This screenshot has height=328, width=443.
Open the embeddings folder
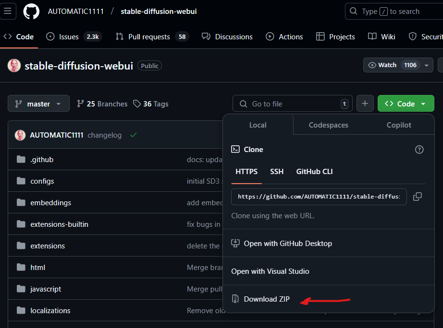pos(50,203)
